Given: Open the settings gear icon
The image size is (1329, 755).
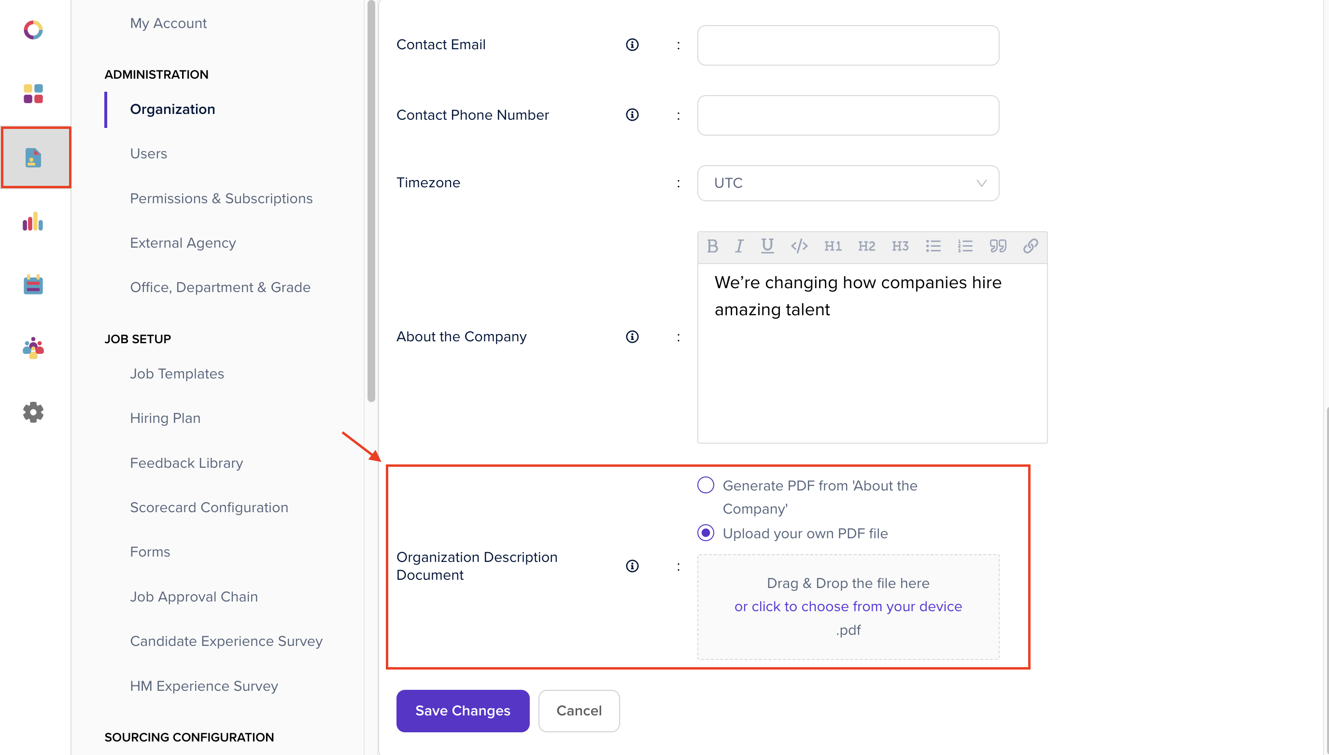Looking at the screenshot, I should pos(33,412).
